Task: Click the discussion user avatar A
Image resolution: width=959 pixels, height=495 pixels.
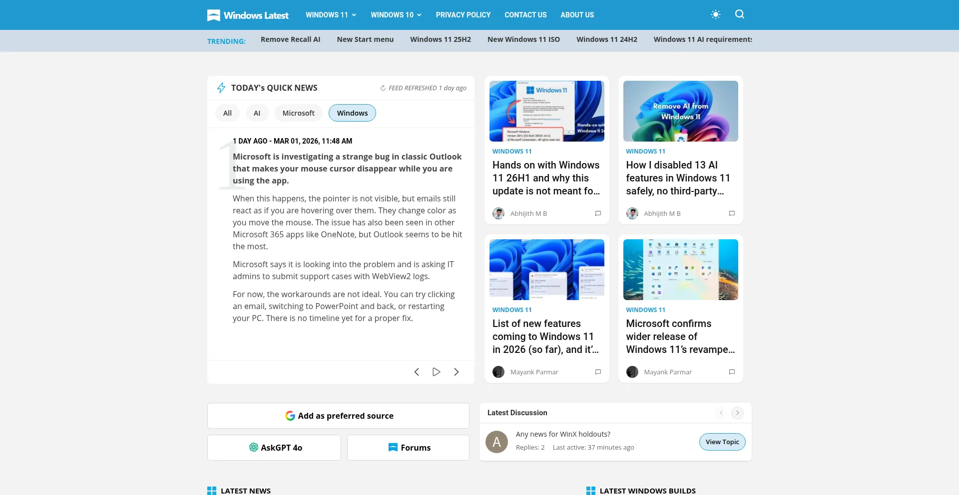Action: (496, 442)
